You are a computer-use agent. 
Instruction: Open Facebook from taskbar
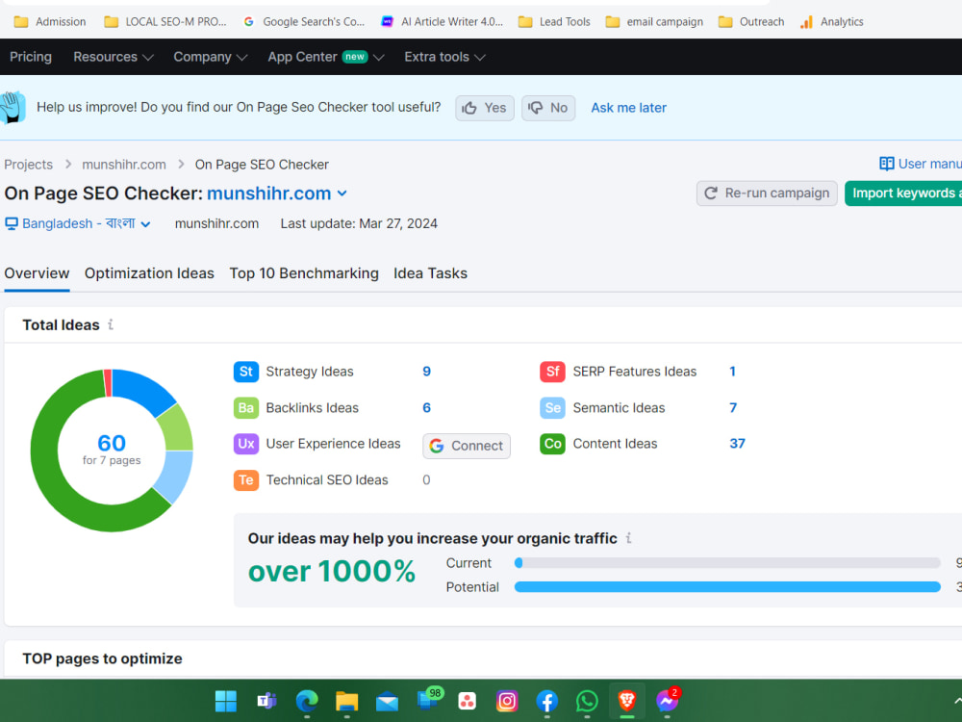546,701
